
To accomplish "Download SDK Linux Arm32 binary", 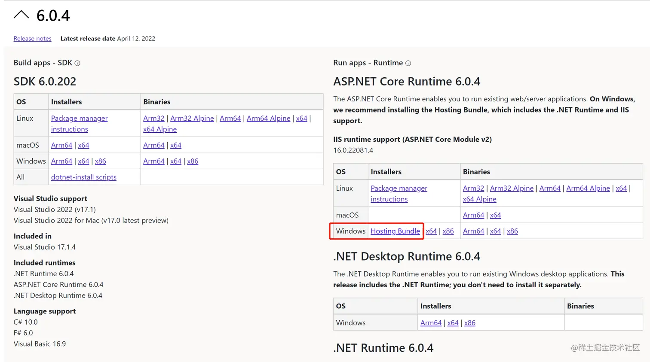I will pos(154,118).
